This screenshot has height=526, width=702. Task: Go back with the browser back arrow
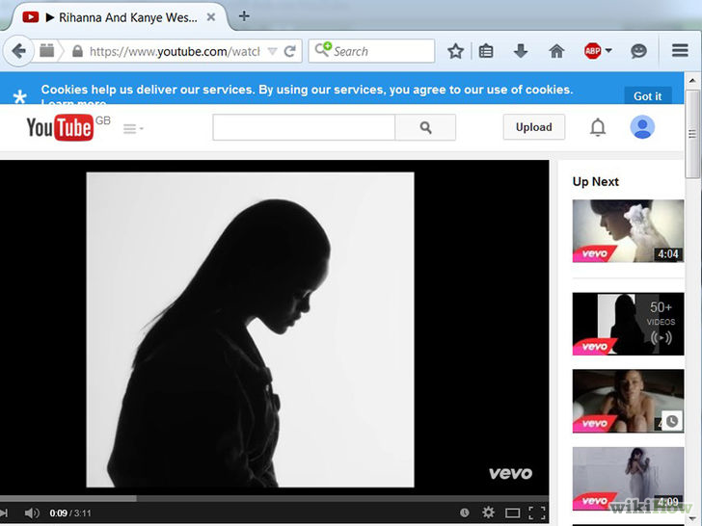(18, 51)
